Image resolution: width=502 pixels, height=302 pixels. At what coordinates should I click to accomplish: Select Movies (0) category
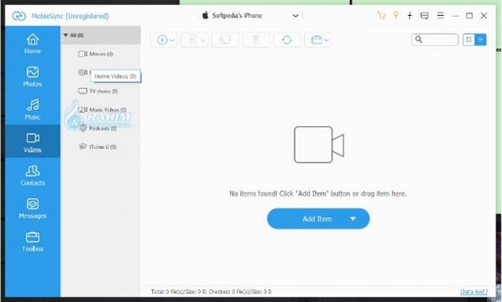pyautogui.click(x=96, y=54)
